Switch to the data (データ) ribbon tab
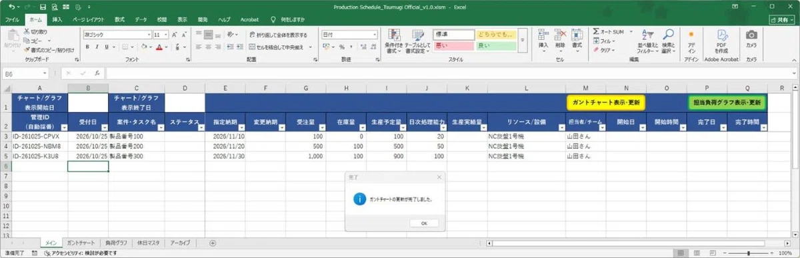Image resolution: width=800 pixels, height=258 pixels. (x=141, y=20)
